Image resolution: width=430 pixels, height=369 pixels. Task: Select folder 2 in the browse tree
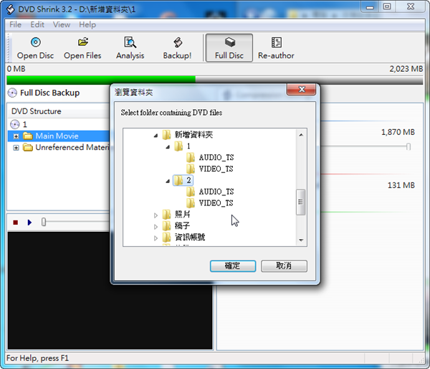coord(183,180)
